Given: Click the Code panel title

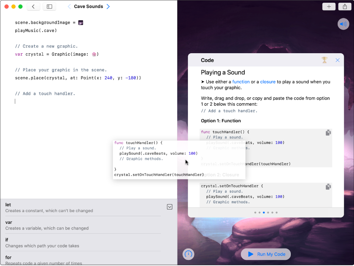Looking at the screenshot, I should pos(207,60).
